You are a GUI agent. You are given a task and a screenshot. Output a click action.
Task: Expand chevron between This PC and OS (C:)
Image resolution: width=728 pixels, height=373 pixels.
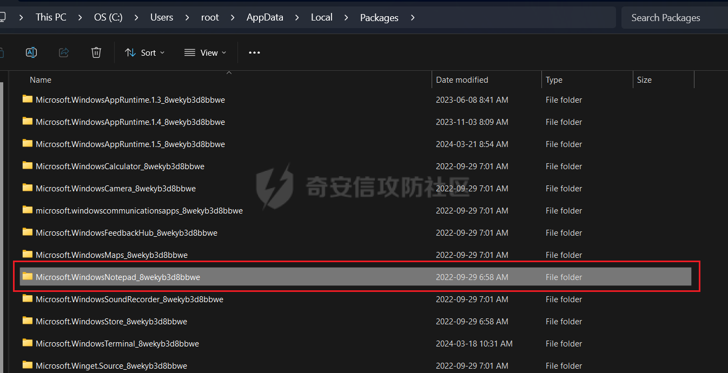[x=81, y=17]
